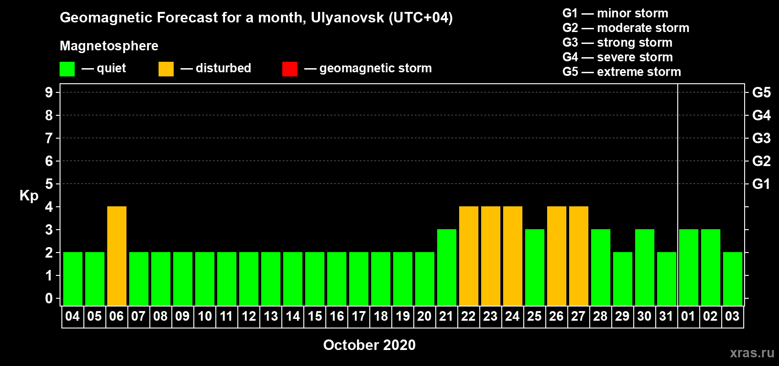Click the orange disturbed legend swatch
The height and width of the screenshot is (366, 779).
tap(166, 69)
